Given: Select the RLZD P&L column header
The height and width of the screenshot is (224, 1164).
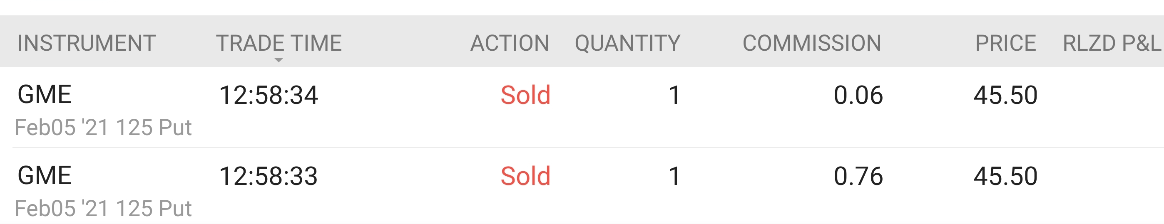Looking at the screenshot, I should point(1112,43).
